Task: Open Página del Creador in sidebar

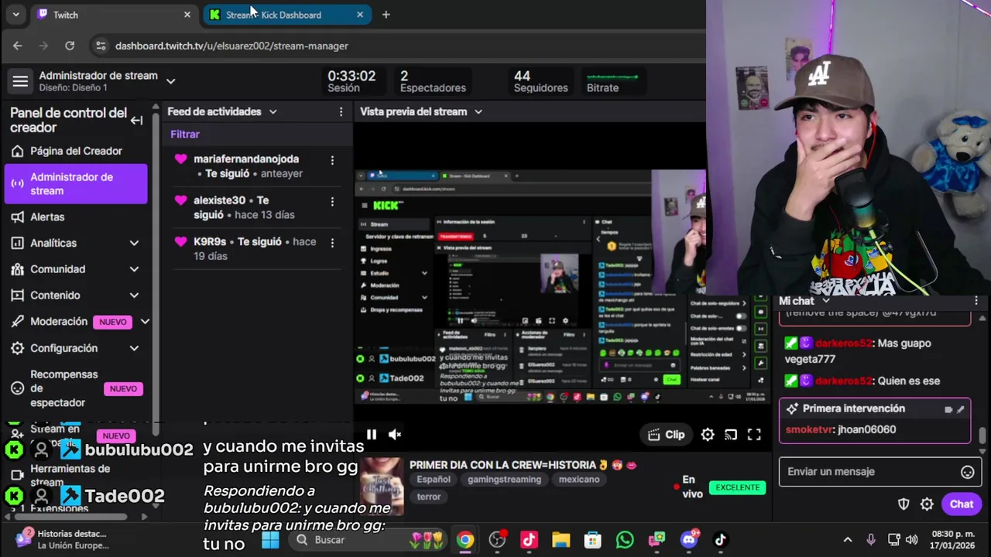Action: click(x=76, y=151)
